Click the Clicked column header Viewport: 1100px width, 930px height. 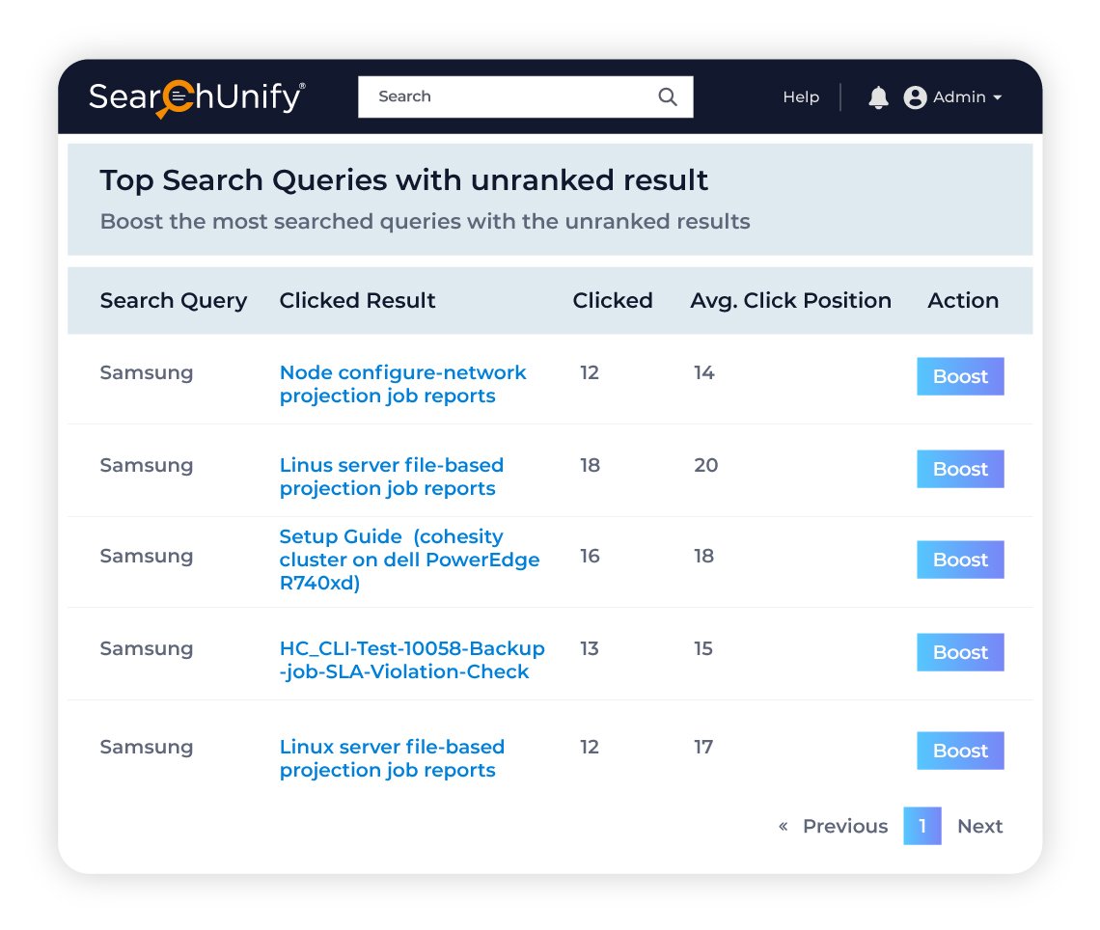pos(613,300)
